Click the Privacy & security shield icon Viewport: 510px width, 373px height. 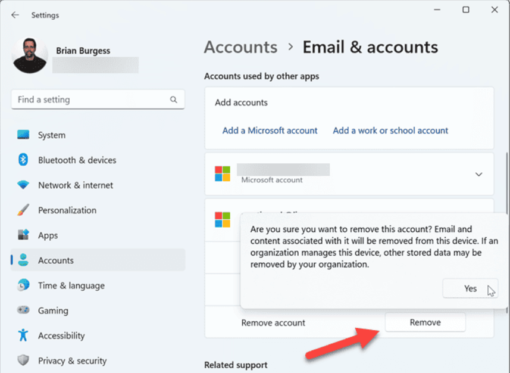[23, 360]
